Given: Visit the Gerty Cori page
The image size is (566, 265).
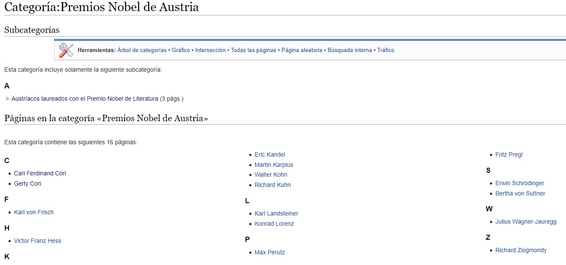Looking at the screenshot, I should pos(27,183).
